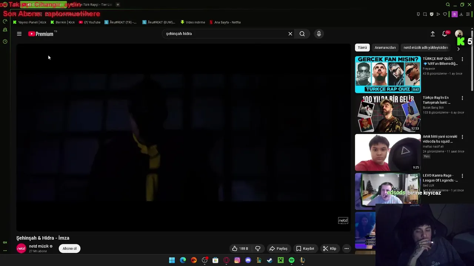Click the Burak Barış Still channel name
Image resolution: width=474 pixels, height=266 pixels.
433,108
